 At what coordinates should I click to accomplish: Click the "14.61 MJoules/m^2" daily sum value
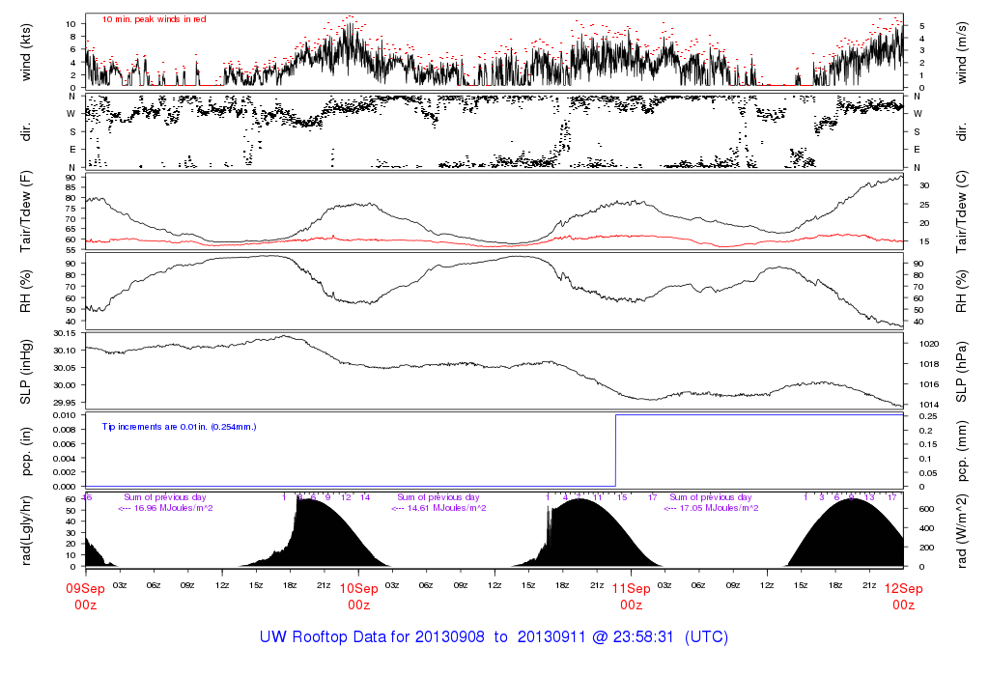coord(446,508)
